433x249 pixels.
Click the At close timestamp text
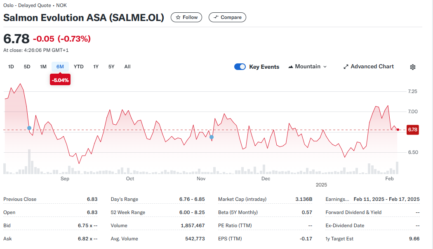click(x=36, y=50)
